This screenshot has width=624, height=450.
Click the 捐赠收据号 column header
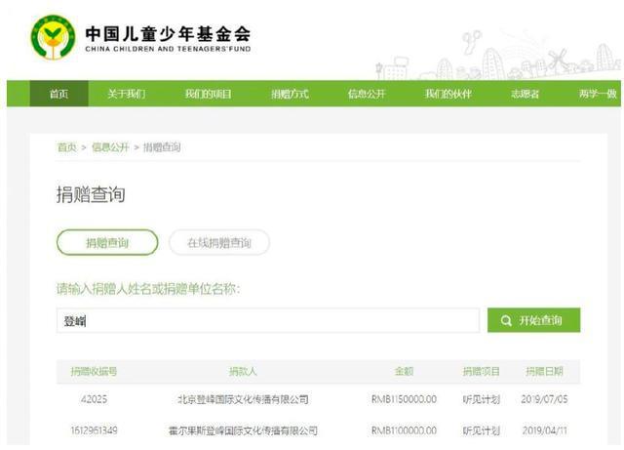pos(94,372)
